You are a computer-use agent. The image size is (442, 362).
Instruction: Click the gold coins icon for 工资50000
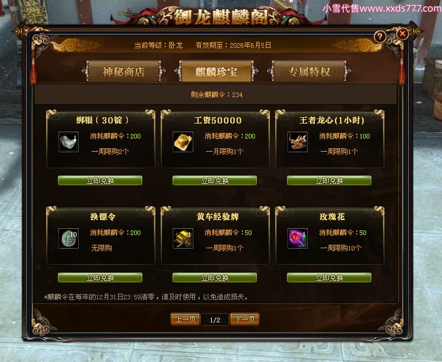point(183,142)
